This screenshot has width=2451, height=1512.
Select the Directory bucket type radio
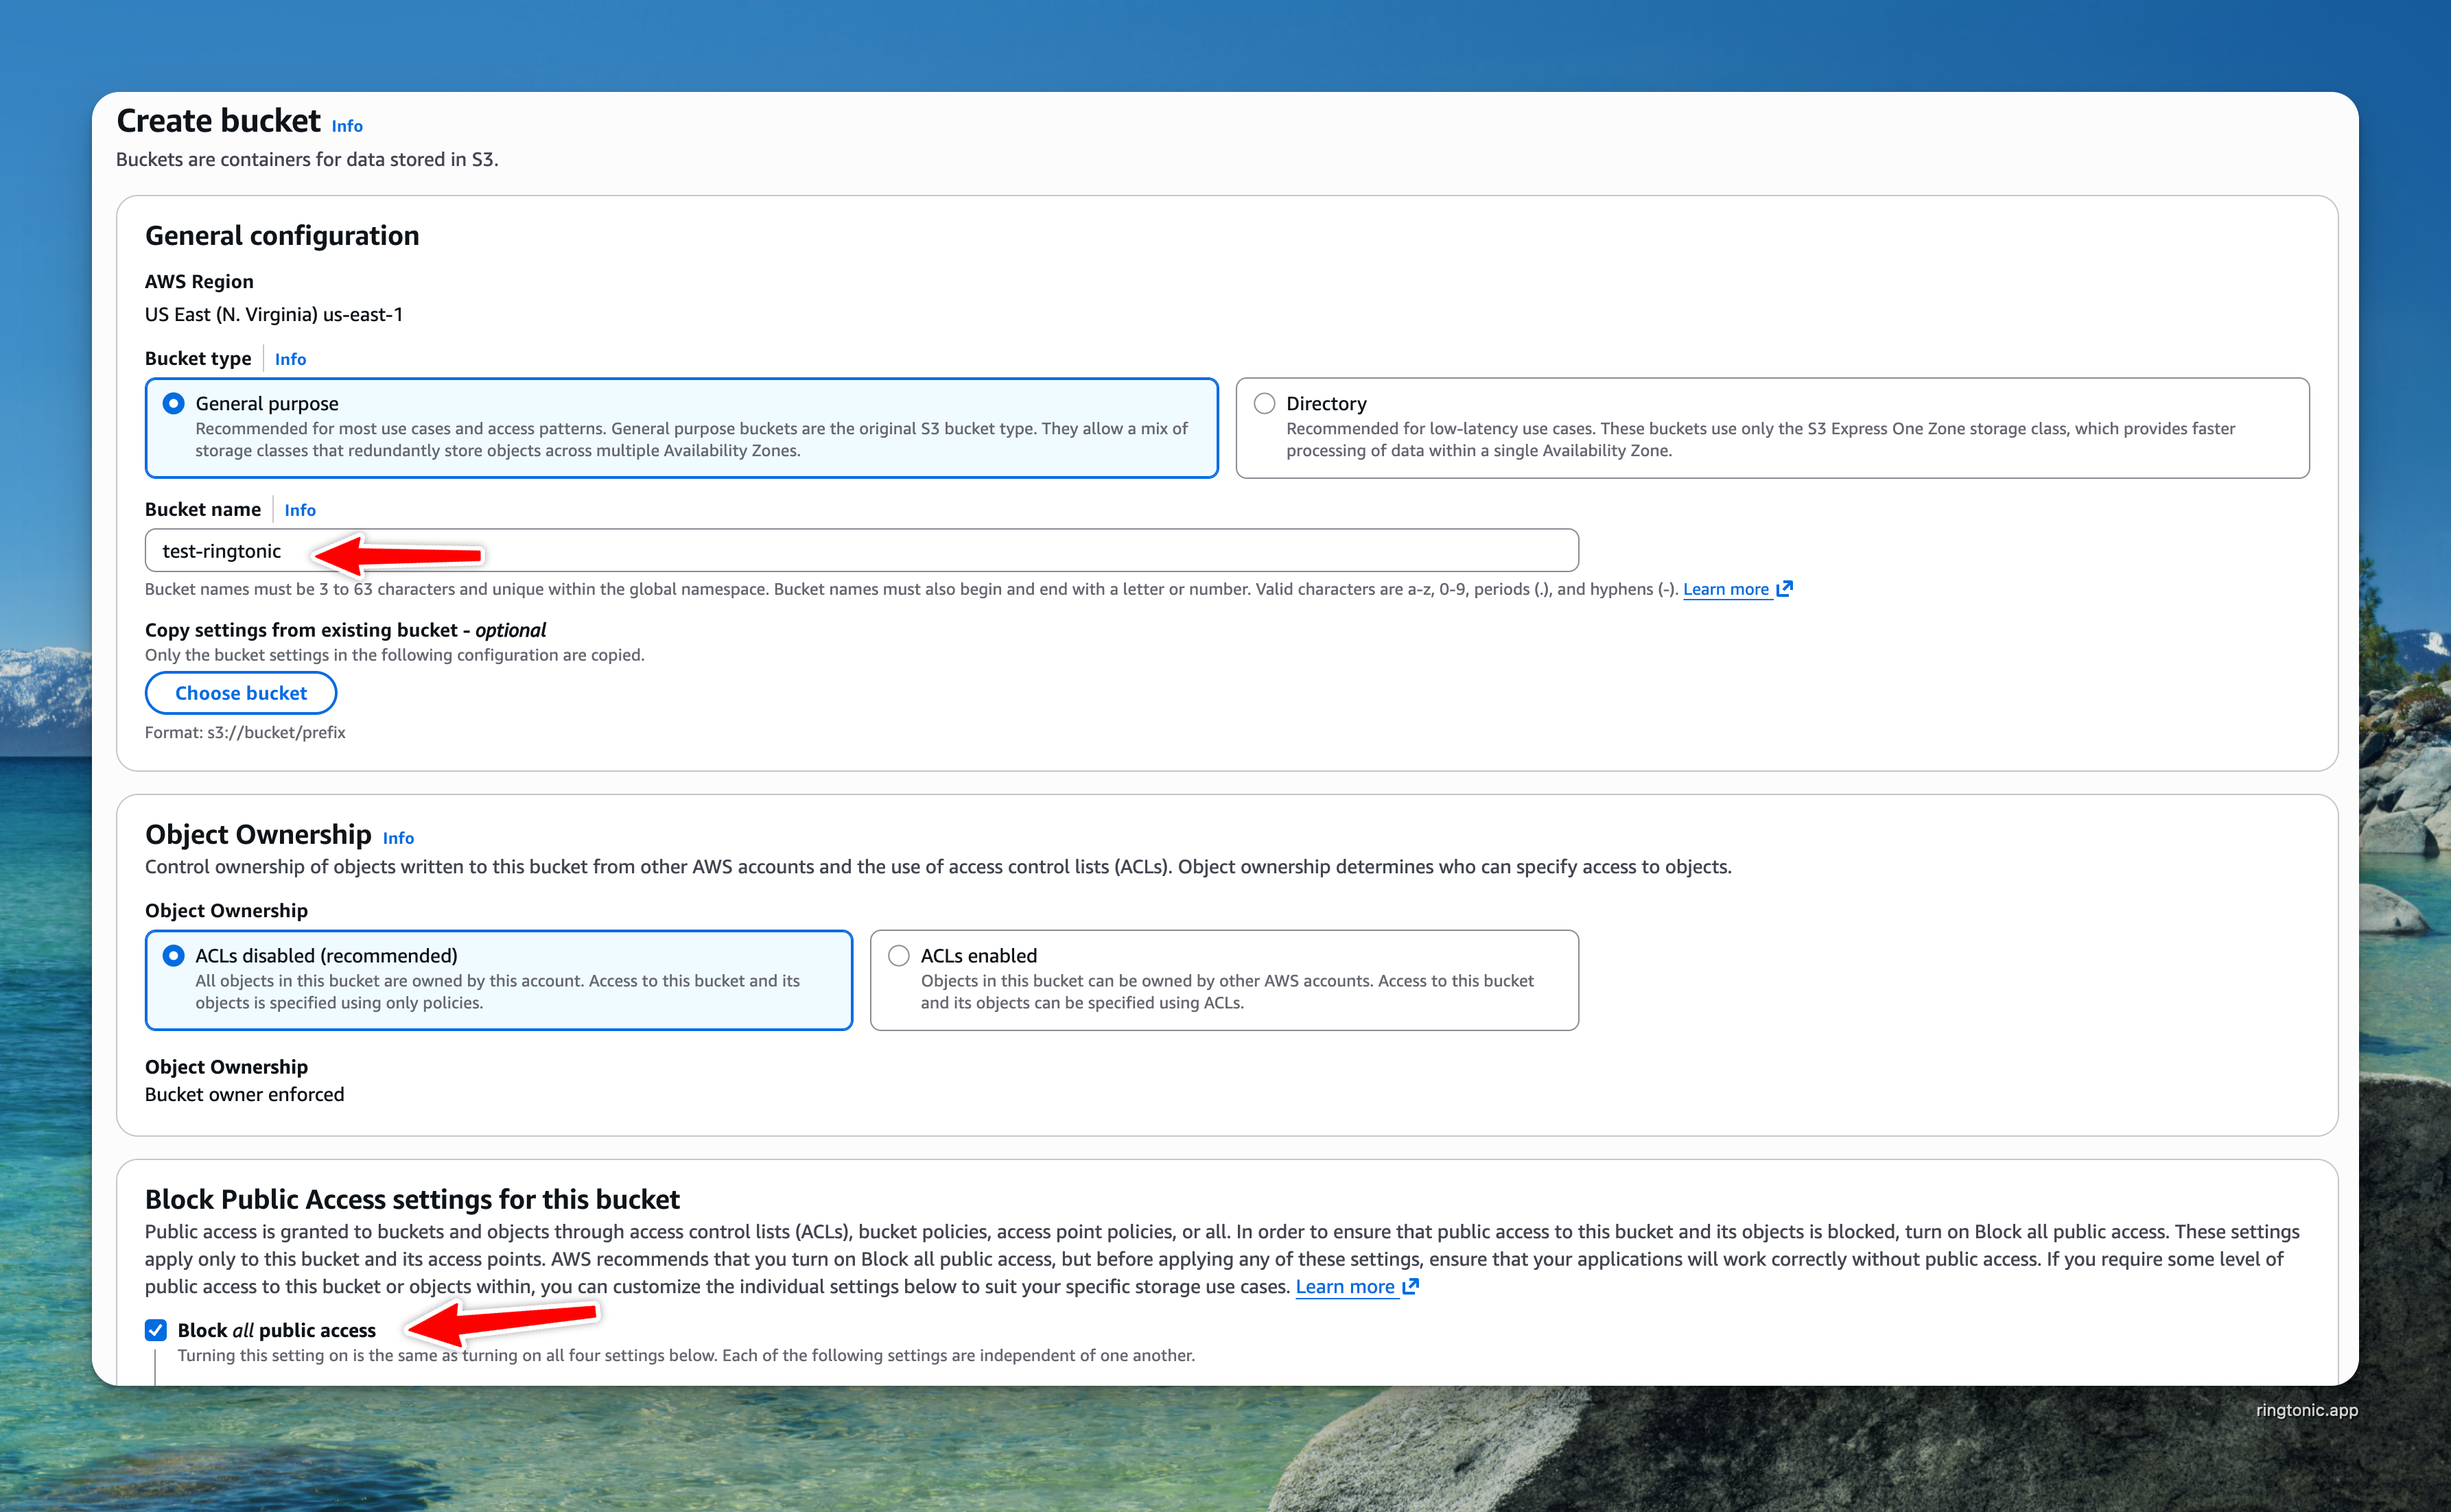[1264, 403]
